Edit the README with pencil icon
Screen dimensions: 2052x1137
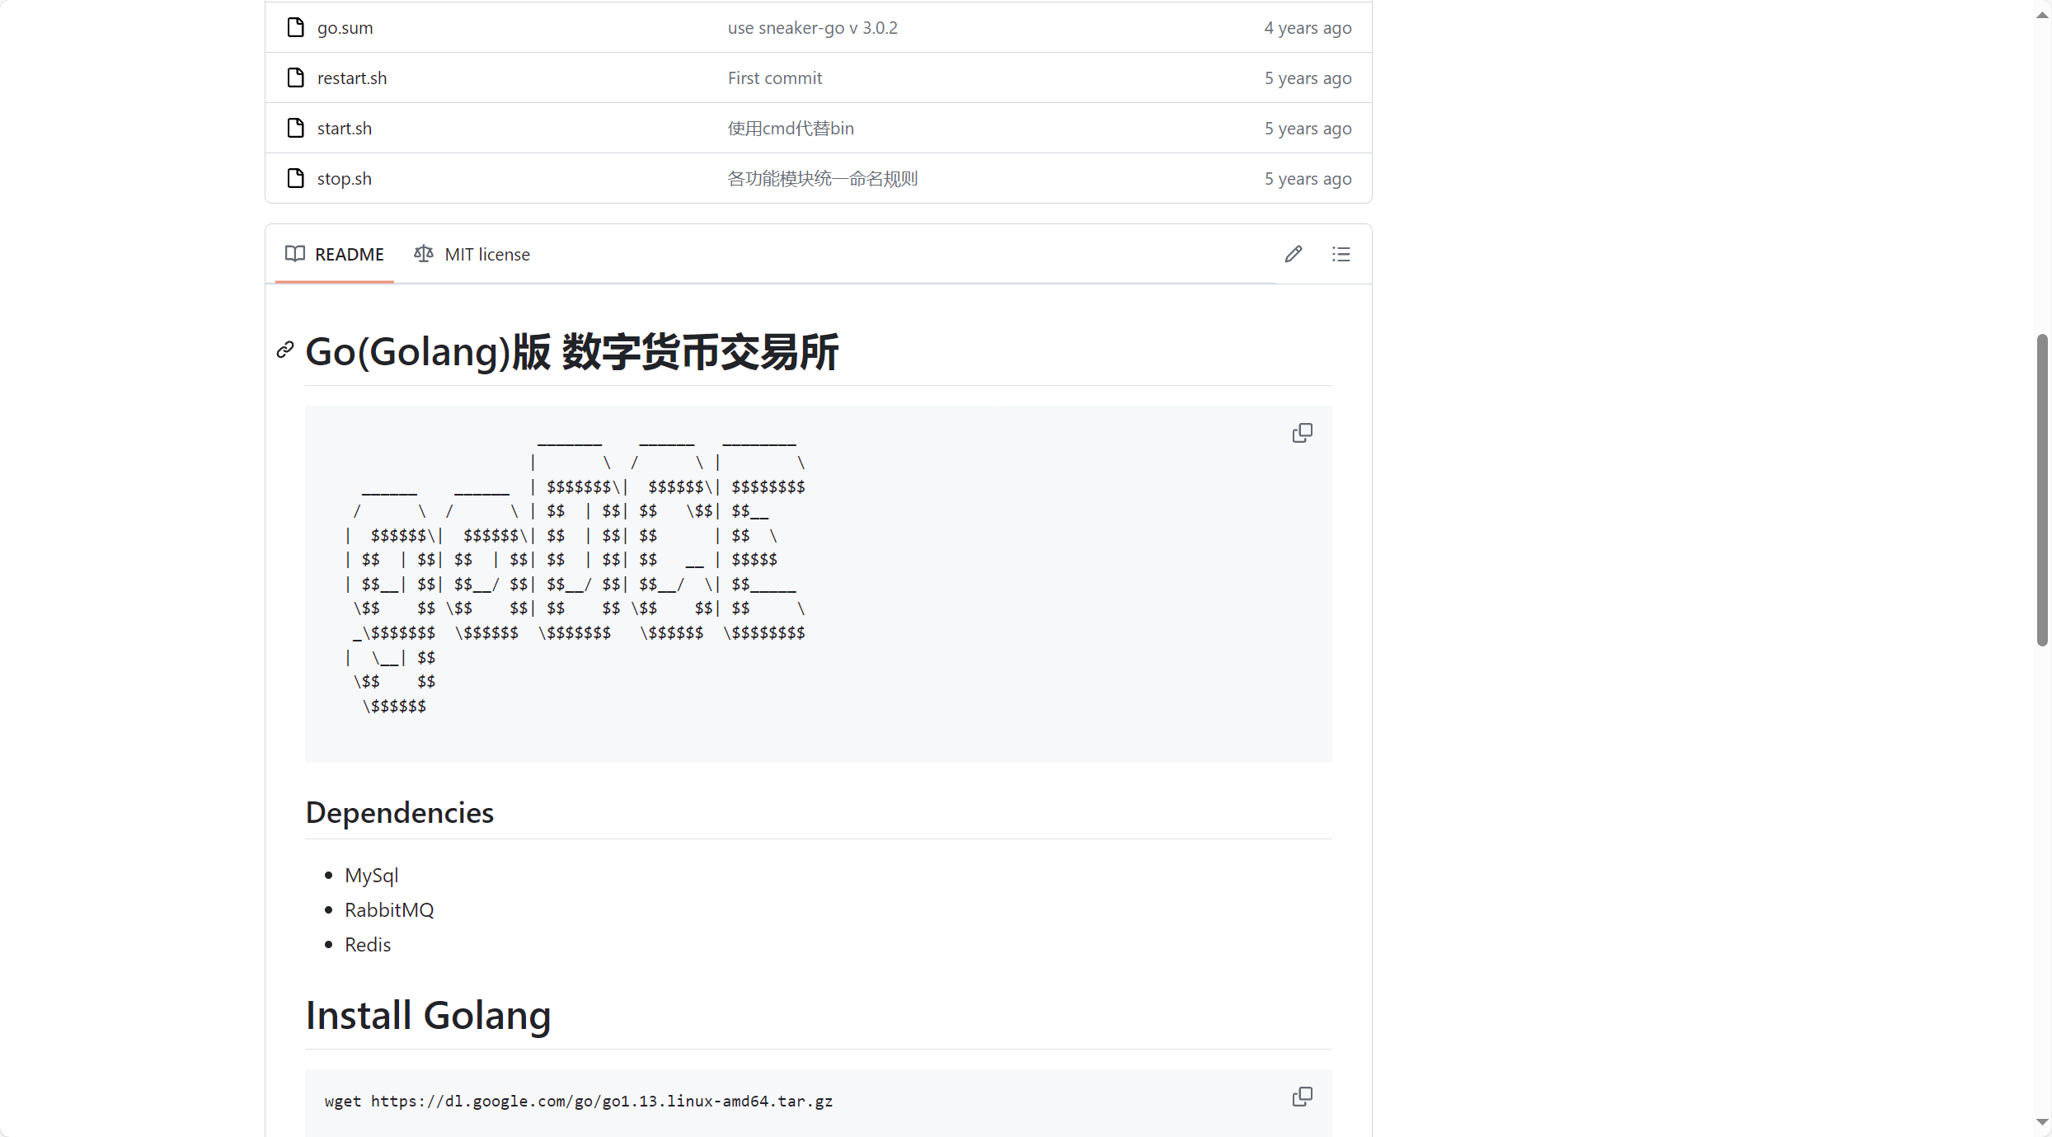[1294, 254]
